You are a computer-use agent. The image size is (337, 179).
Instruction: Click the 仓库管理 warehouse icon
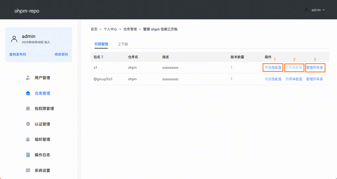tap(28, 93)
